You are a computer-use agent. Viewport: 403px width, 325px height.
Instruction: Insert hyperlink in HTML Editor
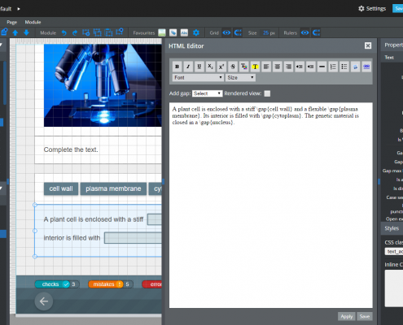point(366,67)
